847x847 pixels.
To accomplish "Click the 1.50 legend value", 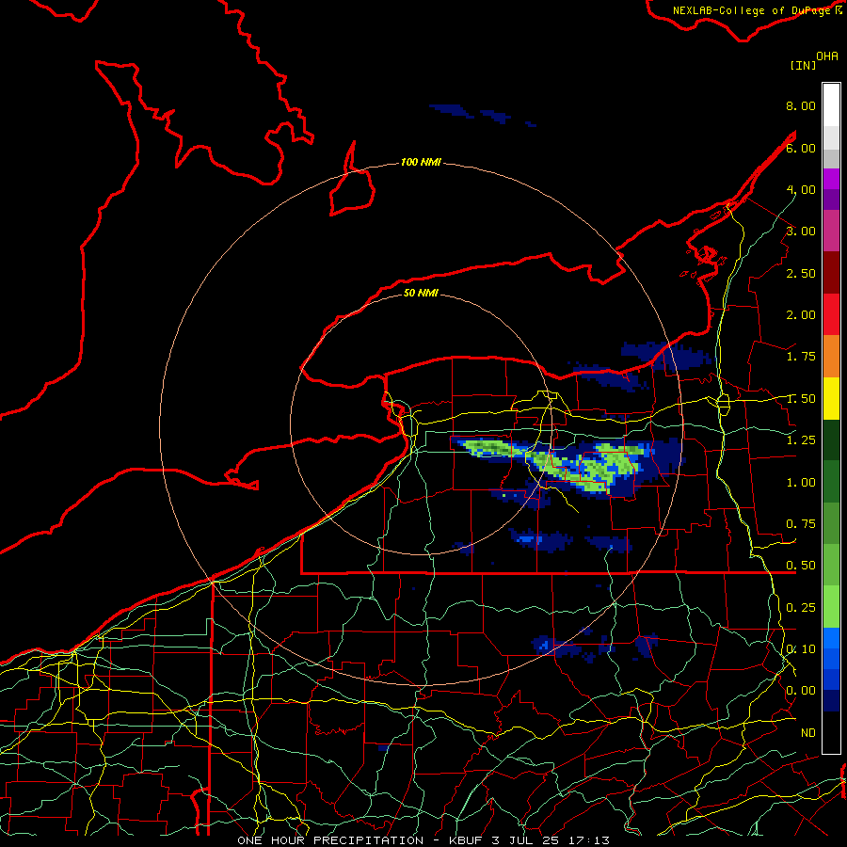I will coord(801,399).
